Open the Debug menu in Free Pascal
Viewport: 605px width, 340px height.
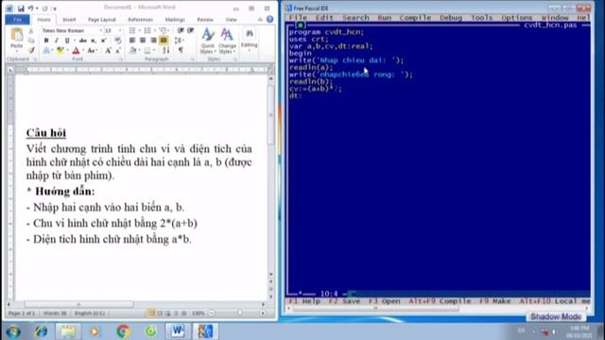(x=451, y=17)
